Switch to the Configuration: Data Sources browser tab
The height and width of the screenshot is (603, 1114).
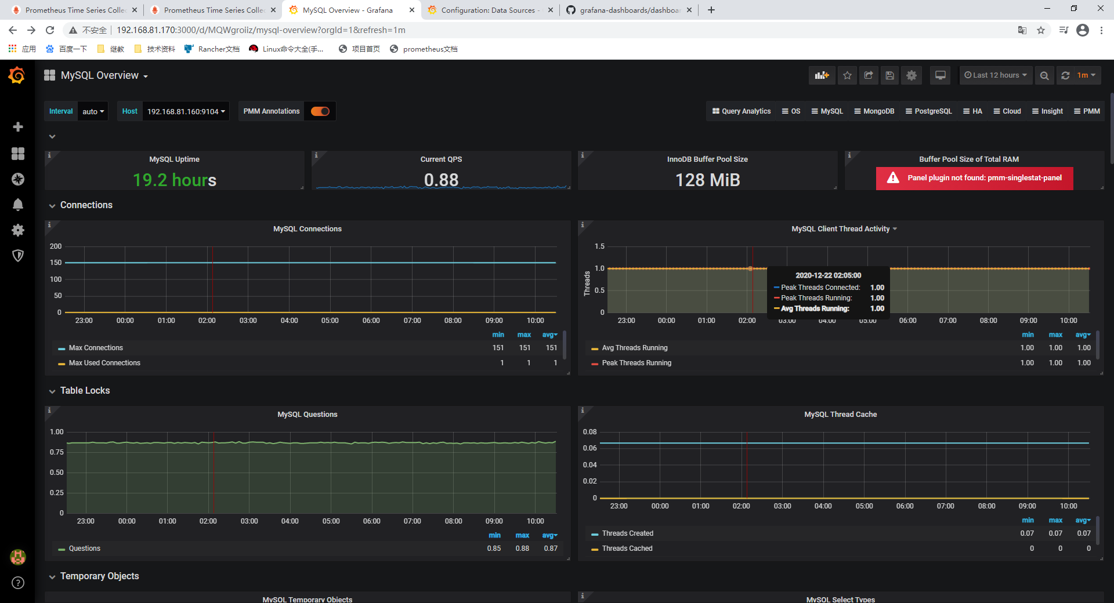(x=488, y=10)
